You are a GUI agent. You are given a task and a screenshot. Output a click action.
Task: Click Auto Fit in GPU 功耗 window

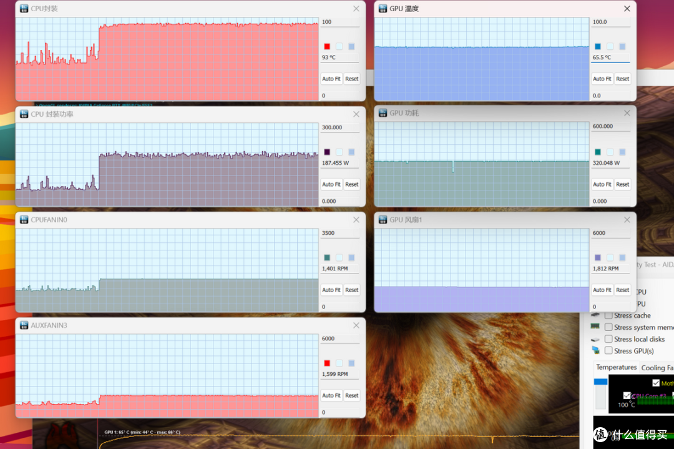coord(602,184)
